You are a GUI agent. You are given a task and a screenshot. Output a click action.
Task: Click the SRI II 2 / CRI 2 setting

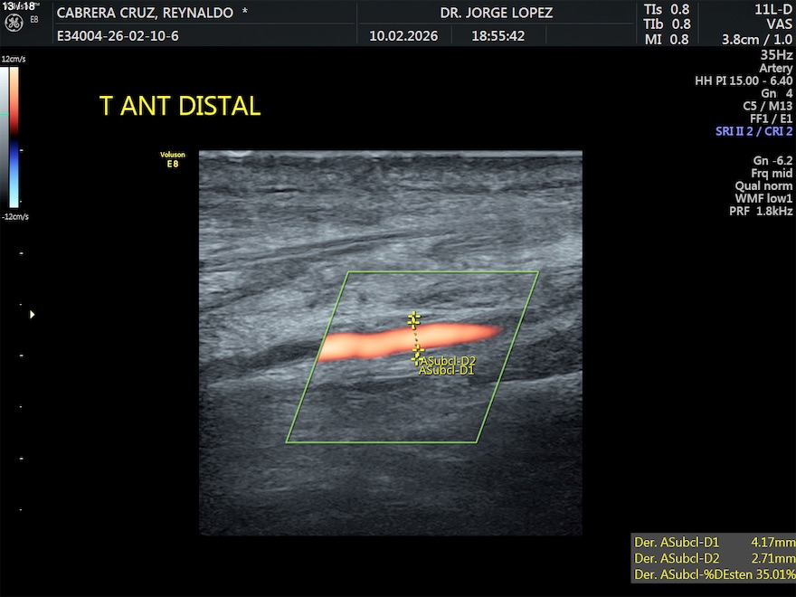pos(753,131)
